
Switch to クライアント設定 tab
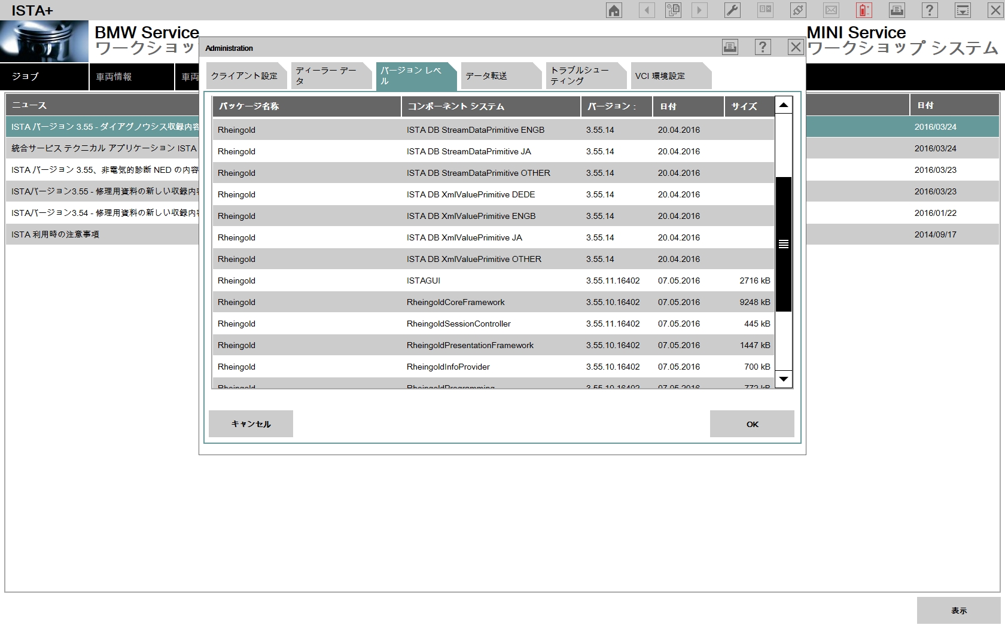(x=246, y=76)
